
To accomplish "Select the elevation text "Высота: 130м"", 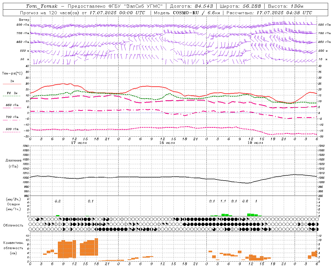I will (x=286, y=6).
